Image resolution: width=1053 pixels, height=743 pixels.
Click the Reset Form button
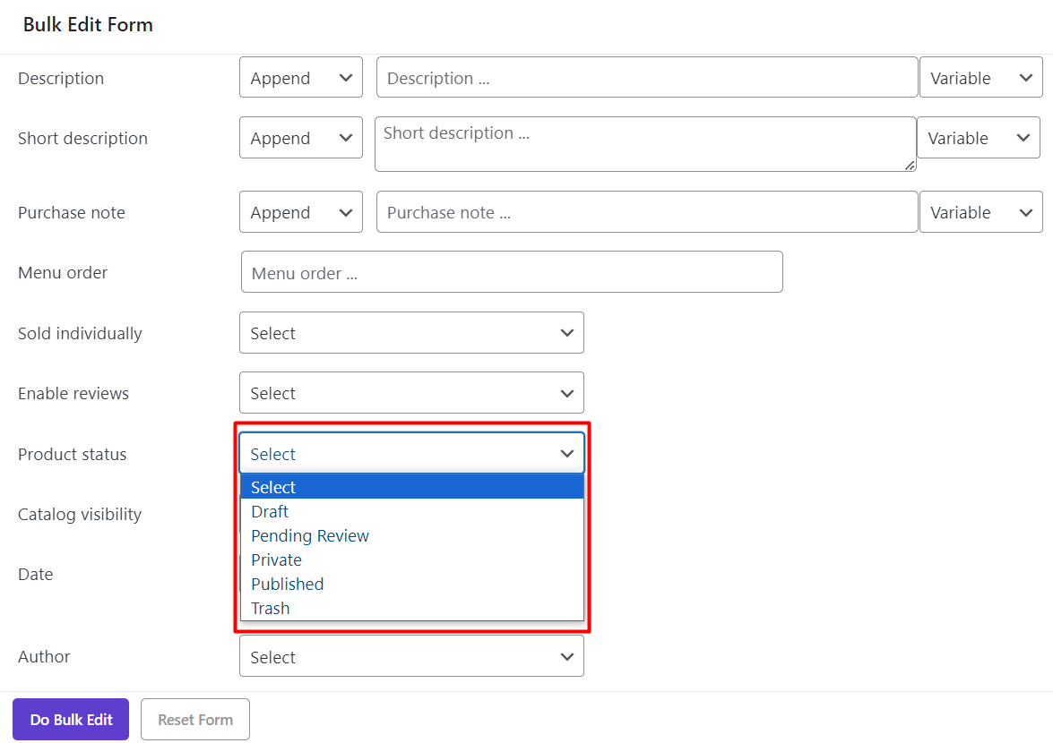click(195, 720)
